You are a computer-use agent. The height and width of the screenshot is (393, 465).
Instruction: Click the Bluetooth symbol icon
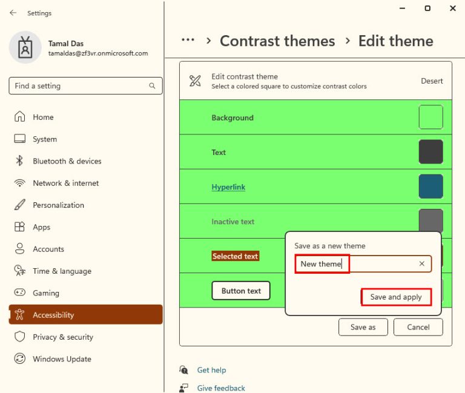click(x=19, y=160)
